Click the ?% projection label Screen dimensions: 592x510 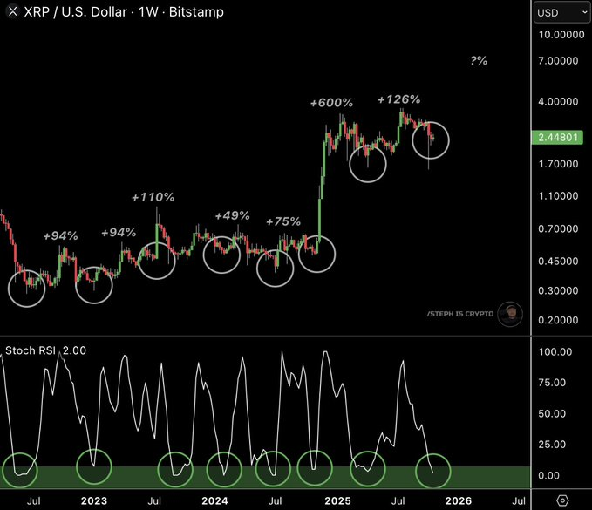point(479,61)
